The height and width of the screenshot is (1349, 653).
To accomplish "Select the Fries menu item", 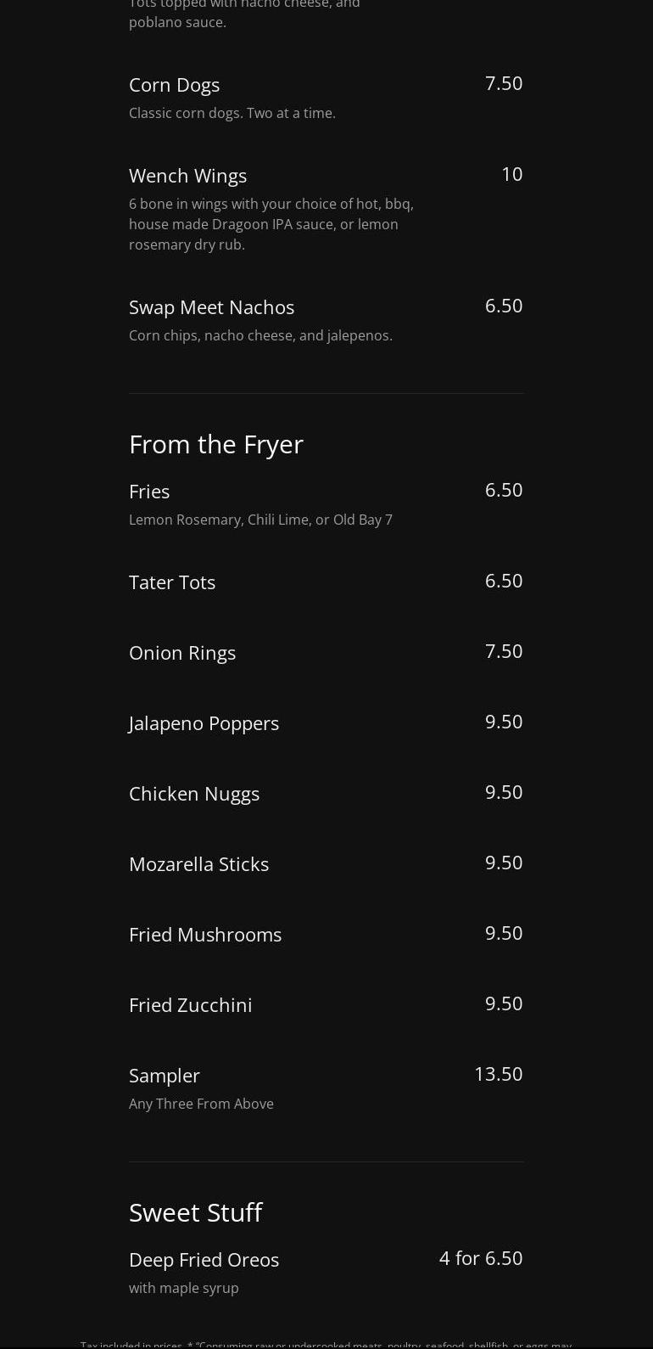I will 149,492.
